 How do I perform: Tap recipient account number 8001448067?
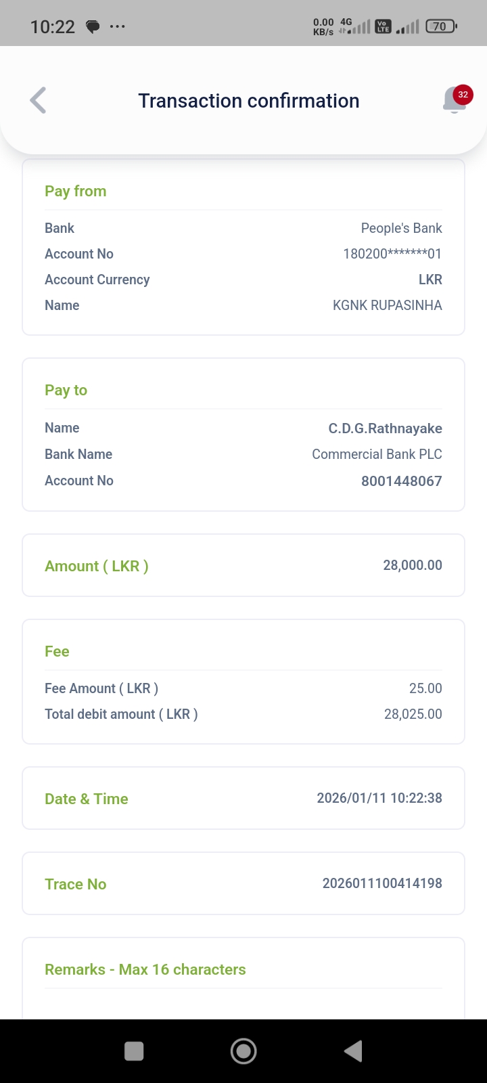pos(401,481)
